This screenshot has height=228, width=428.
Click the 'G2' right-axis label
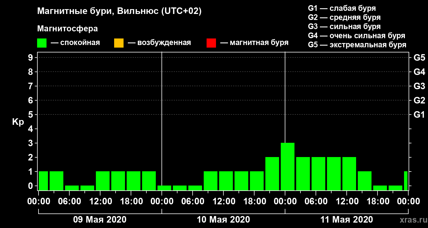pyautogui.click(x=419, y=101)
